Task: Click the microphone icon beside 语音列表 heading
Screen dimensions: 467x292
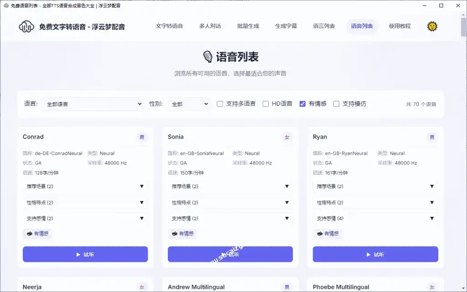Action: pyautogui.click(x=208, y=56)
